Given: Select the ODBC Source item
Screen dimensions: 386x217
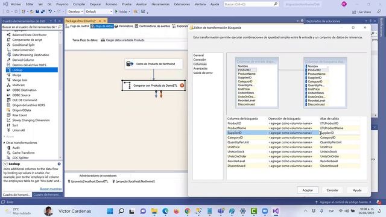Looking at the screenshot, I should click(22, 95).
